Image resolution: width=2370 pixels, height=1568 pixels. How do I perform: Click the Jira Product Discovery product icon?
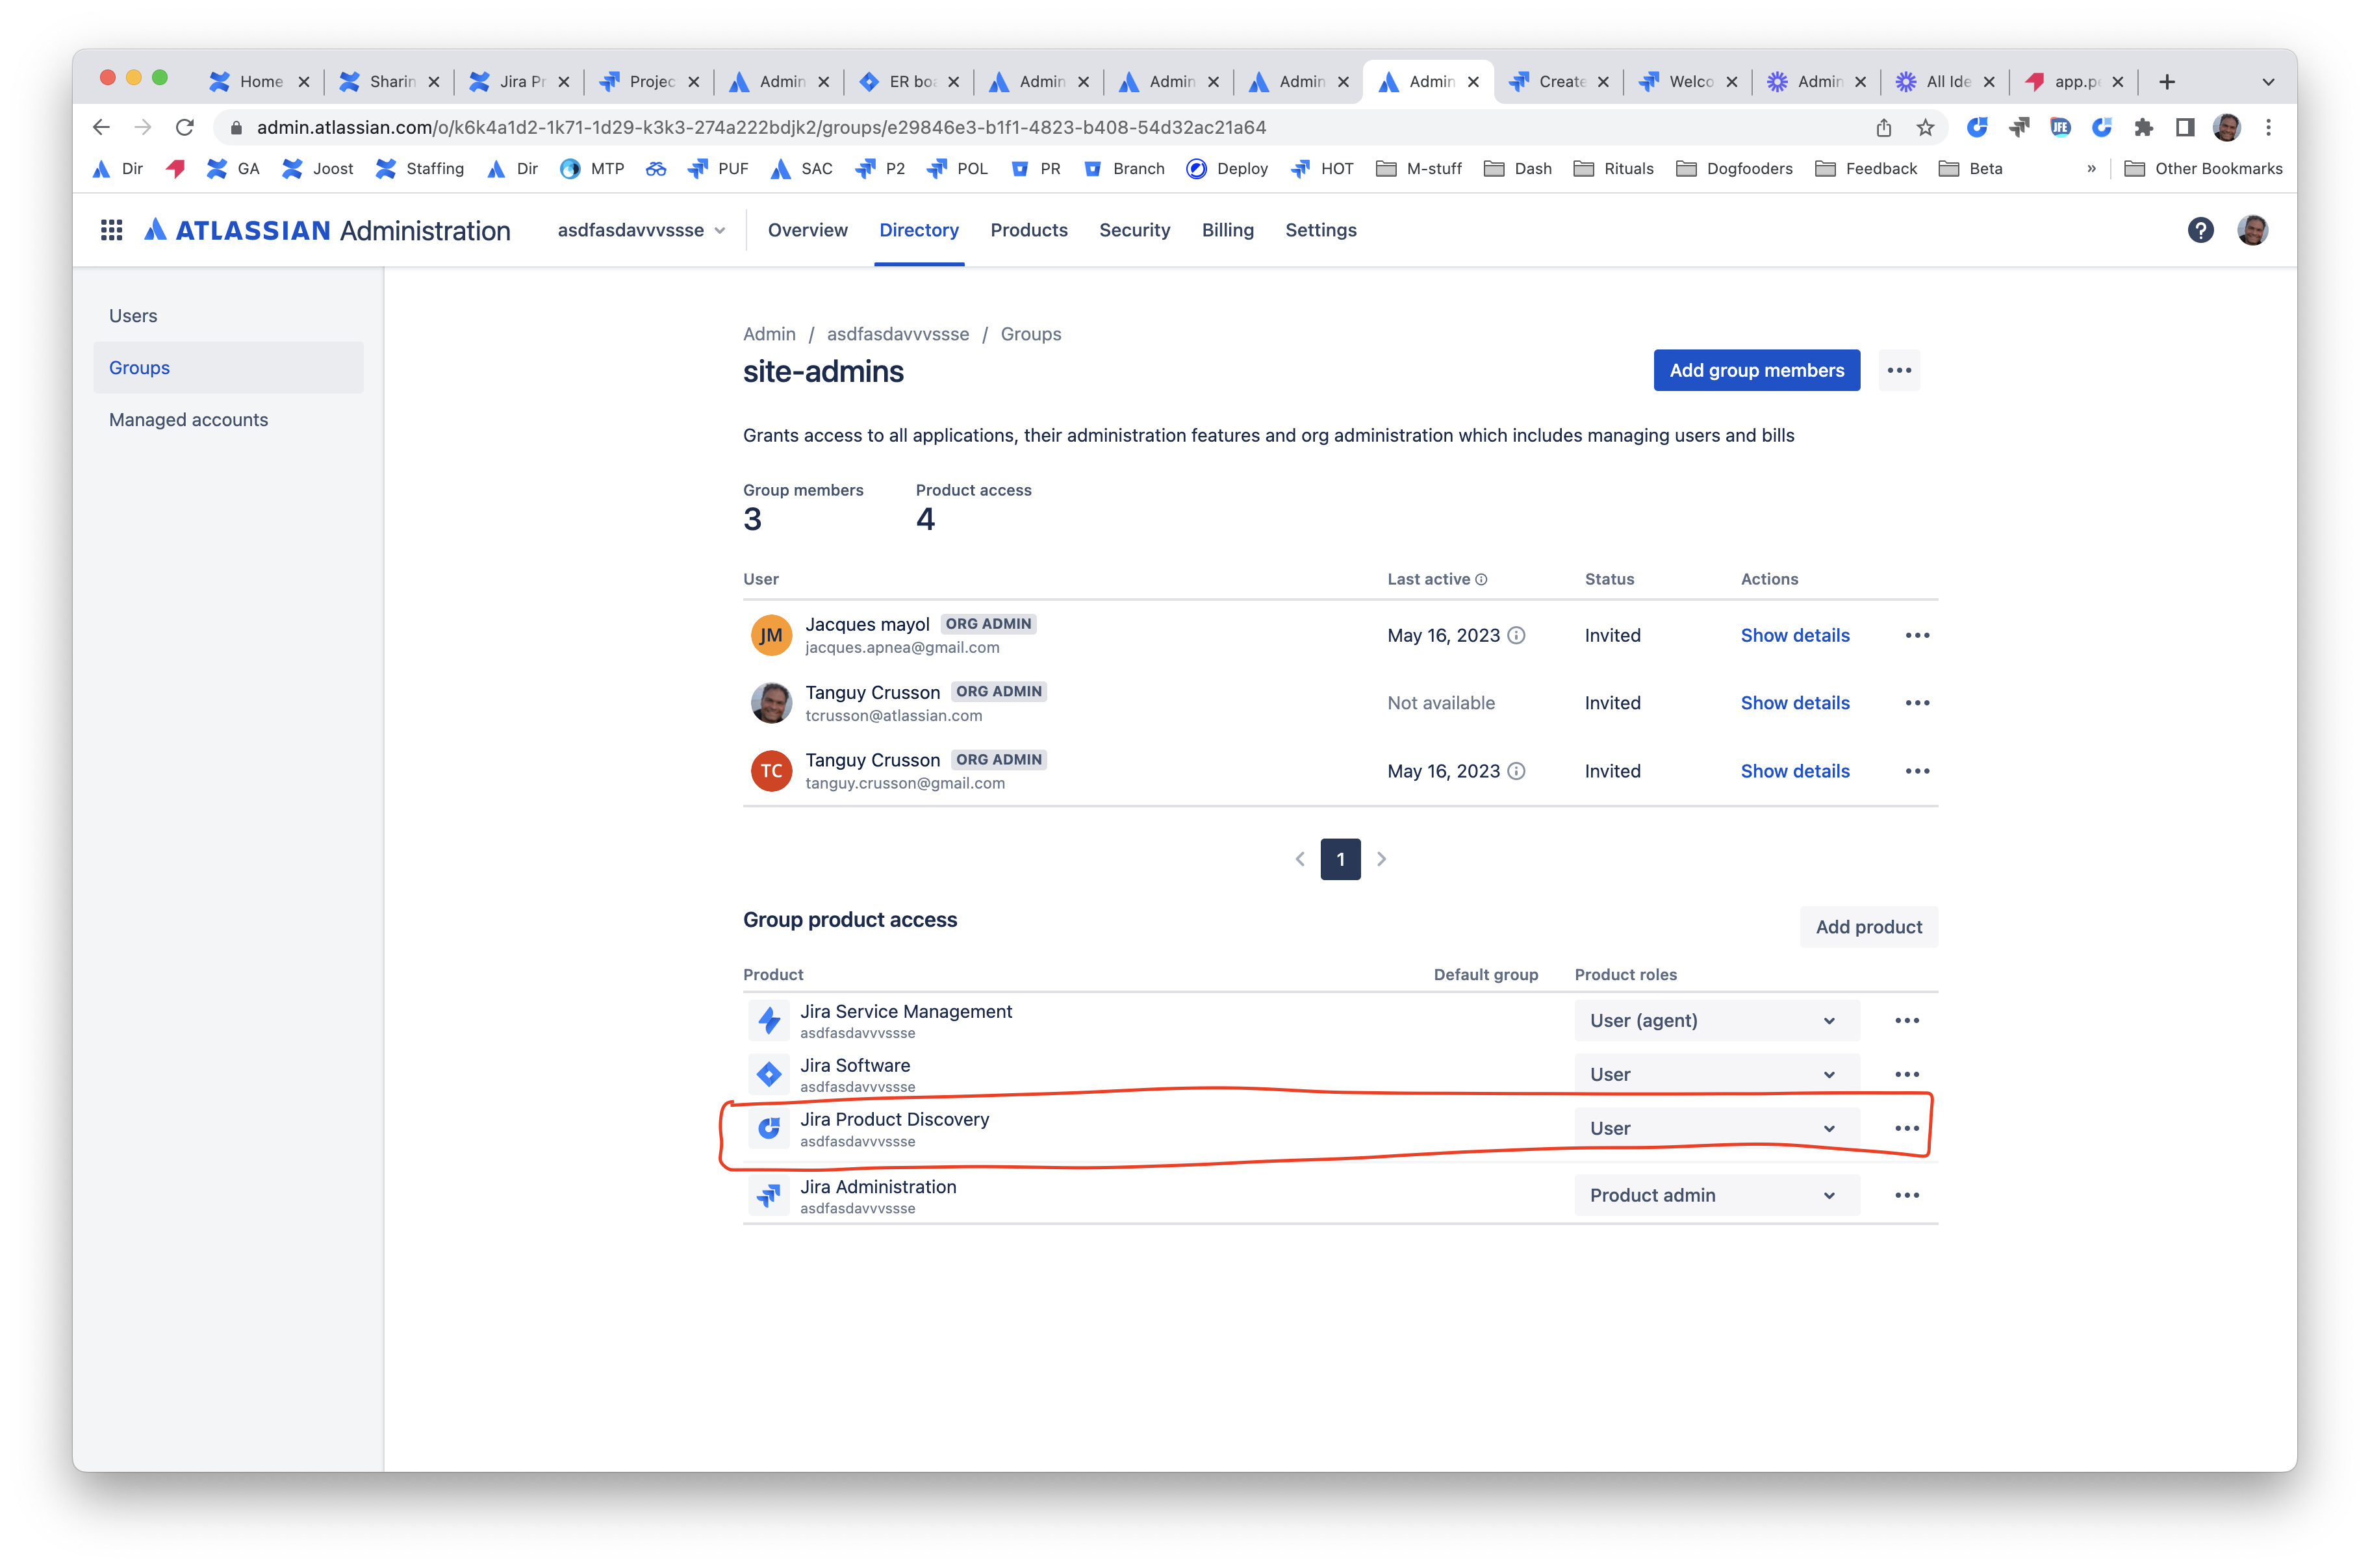(x=769, y=1127)
